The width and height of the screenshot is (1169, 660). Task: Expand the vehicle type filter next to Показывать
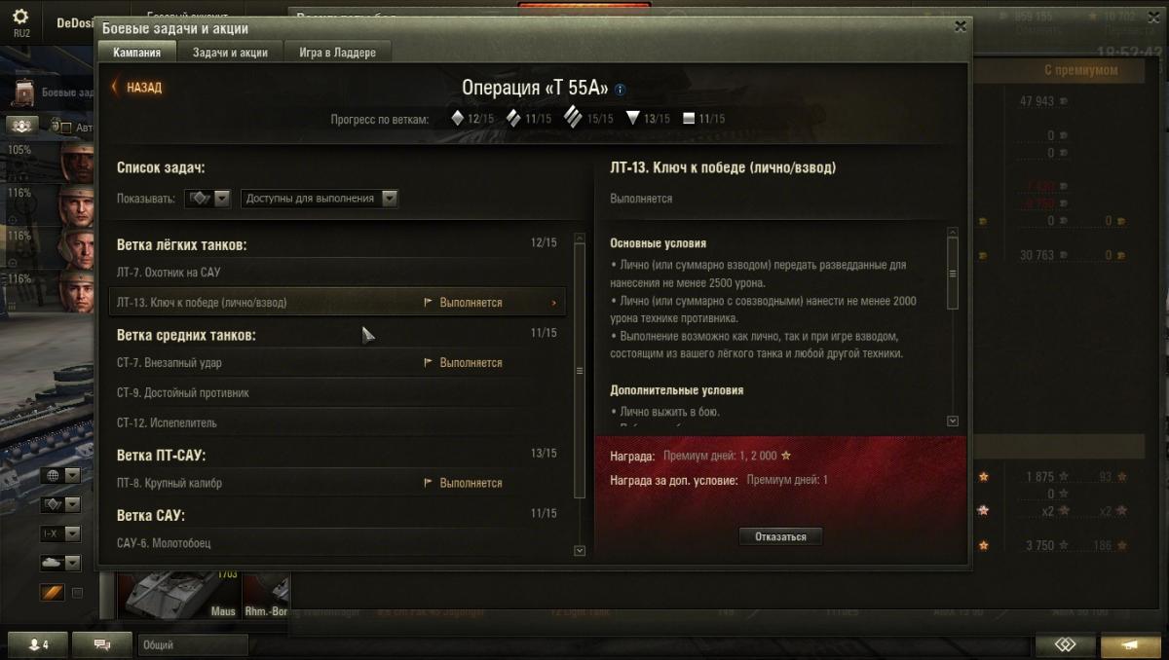(207, 198)
